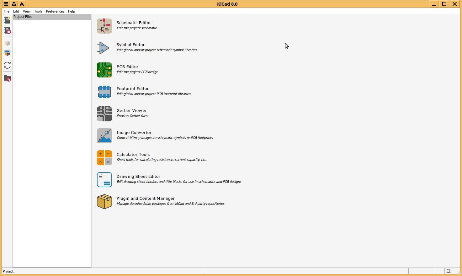
Task: Click the "PCB Editor" label
Action: tap(127, 66)
